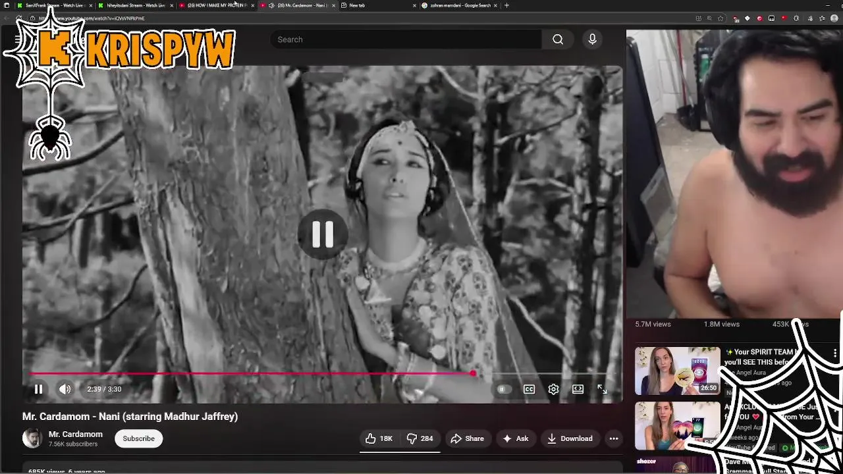Enter full screen mode
843x474 pixels.
(x=602, y=389)
